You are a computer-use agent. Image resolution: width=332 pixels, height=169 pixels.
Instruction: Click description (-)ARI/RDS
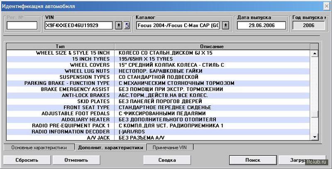(x=132, y=132)
